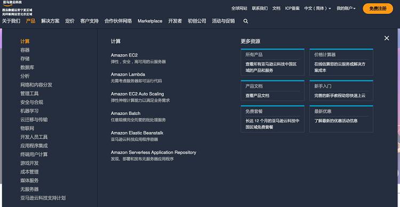The image size is (400, 207).
Task: Select the 存储 category
Action: [x=25, y=59]
